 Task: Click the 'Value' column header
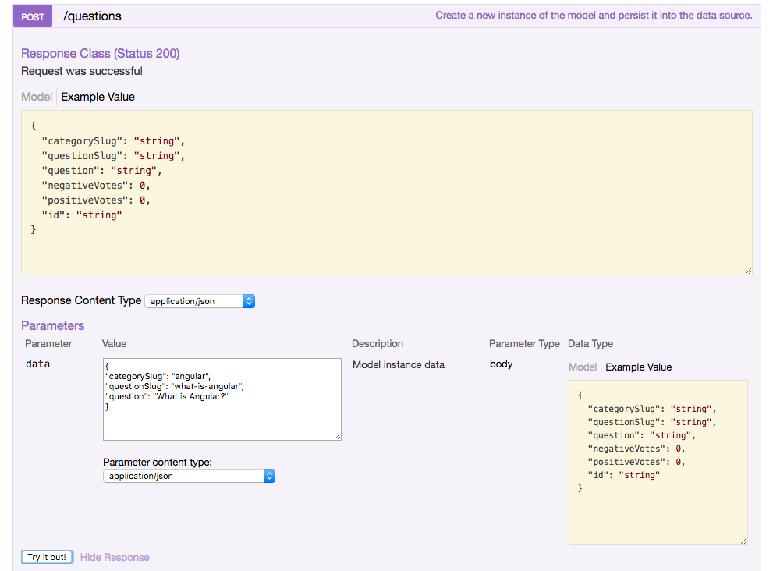(x=115, y=343)
